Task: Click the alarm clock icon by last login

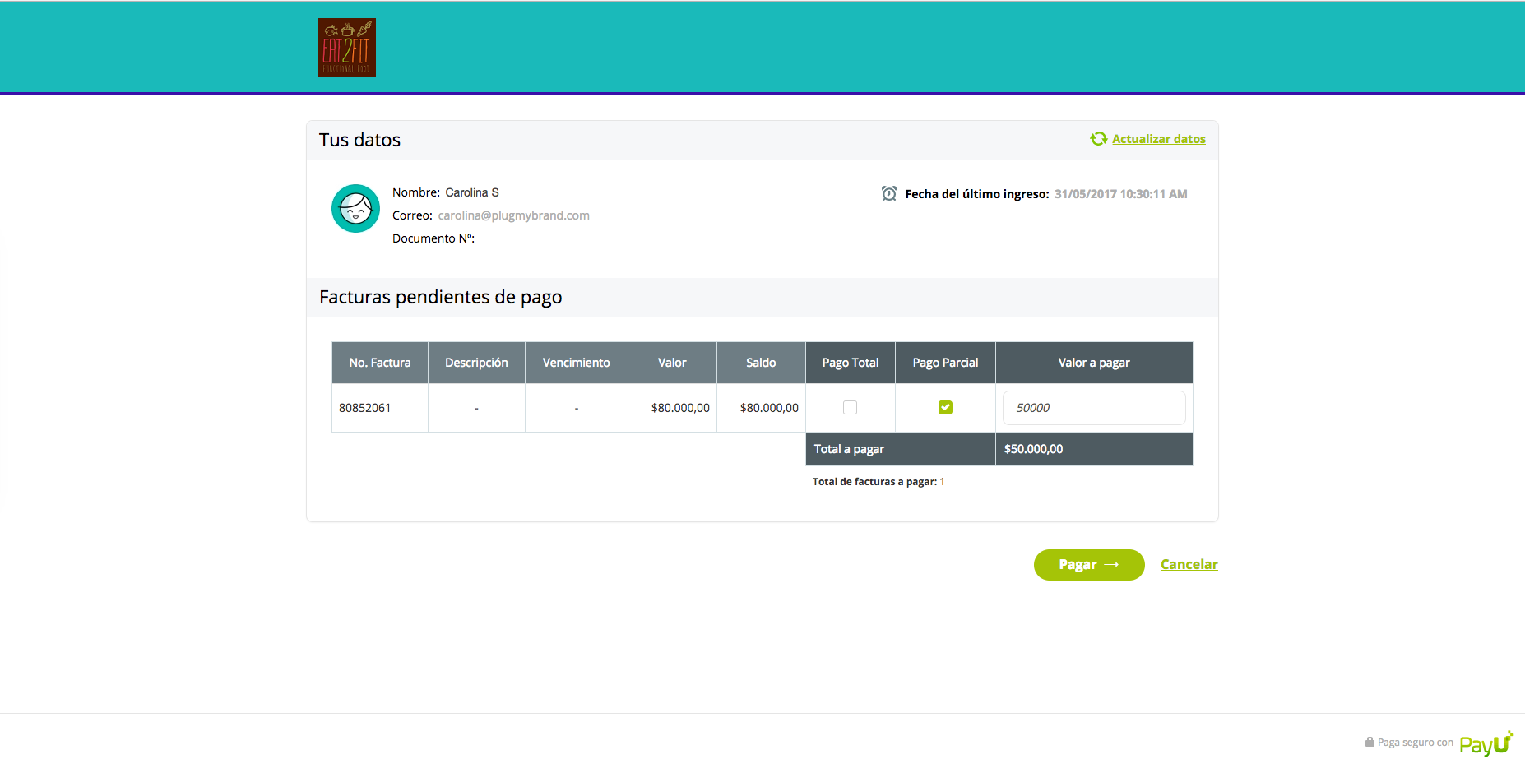Action: point(888,193)
